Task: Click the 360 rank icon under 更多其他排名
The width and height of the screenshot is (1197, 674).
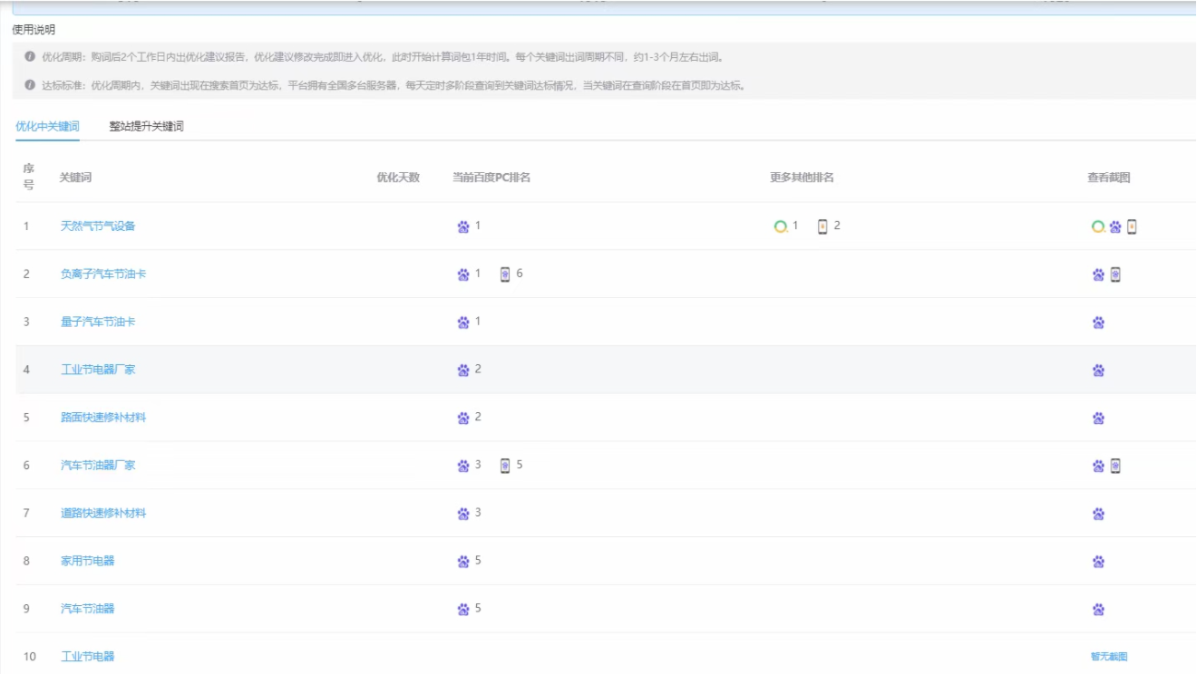Action: (x=780, y=226)
